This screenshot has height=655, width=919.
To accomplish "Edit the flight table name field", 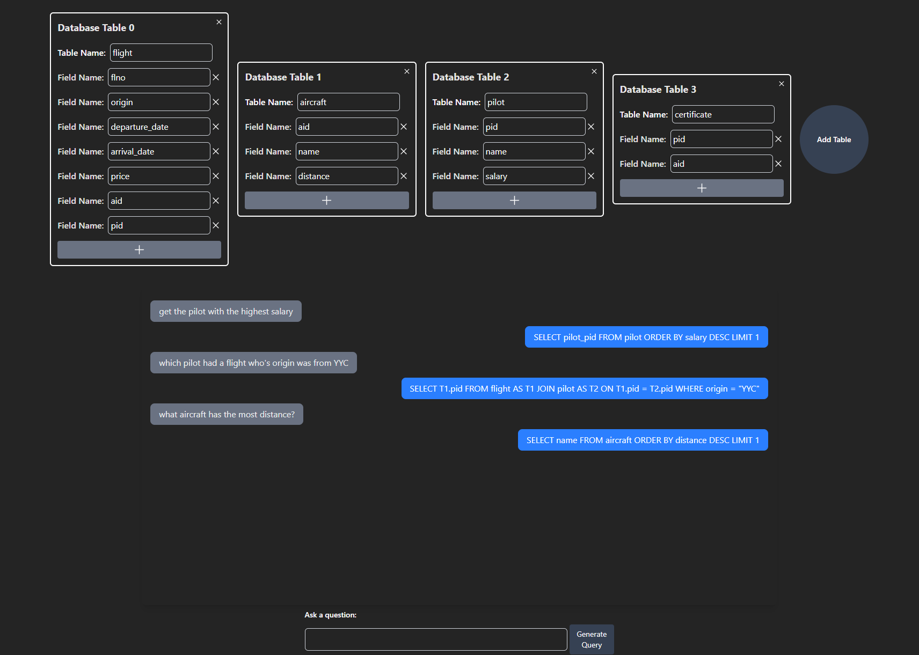I will coord(161,53).
